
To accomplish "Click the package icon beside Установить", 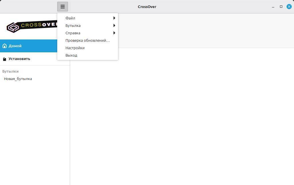I will coord(5,59).
